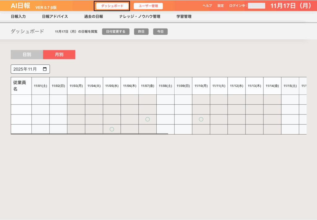Select 学習管理 in navigation bar
The image size is (317, 220).
(x=184, y=17)
